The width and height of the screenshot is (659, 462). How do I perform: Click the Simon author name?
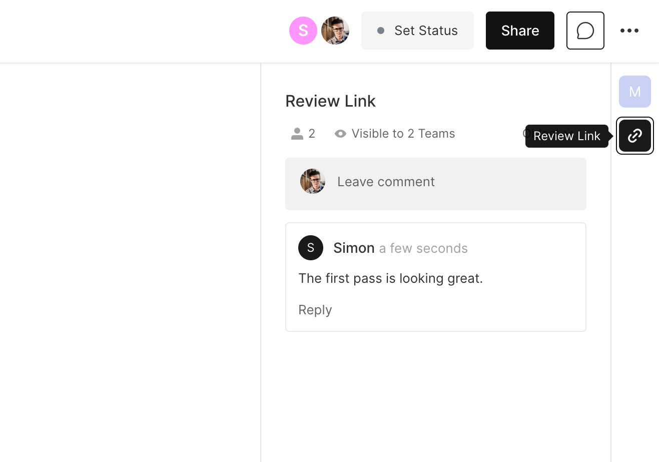coord(354,248)
